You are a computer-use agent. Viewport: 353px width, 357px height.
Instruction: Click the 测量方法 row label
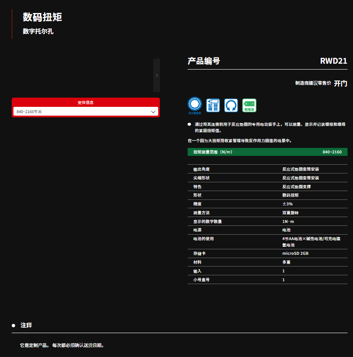click(201, 212)
